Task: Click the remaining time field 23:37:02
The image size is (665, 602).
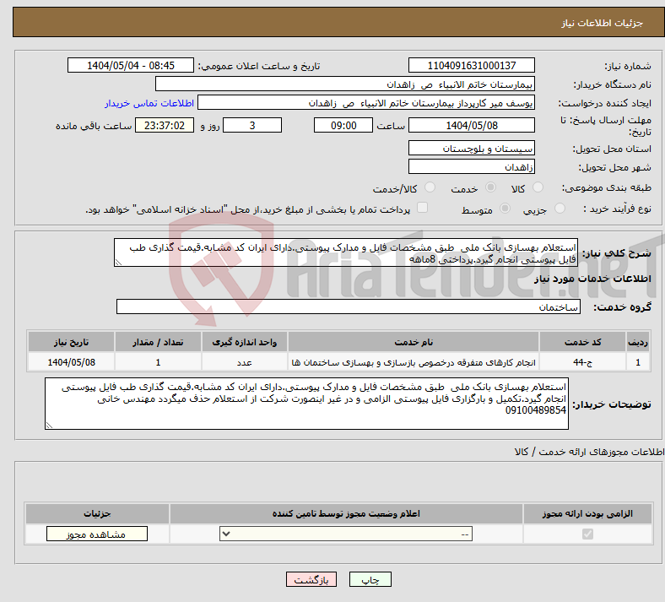Action: point(165,125)
